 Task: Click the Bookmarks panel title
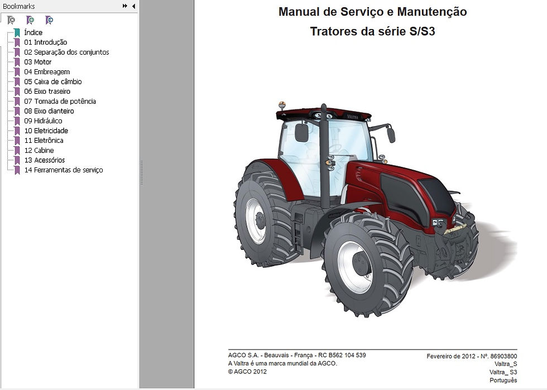pyautogui.click(x=19, y=6)
